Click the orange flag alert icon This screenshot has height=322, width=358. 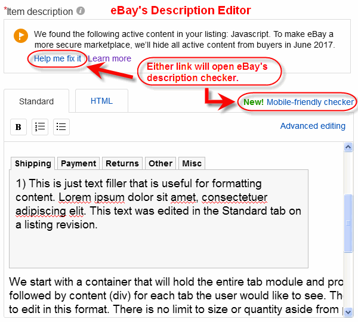[21, 36]
